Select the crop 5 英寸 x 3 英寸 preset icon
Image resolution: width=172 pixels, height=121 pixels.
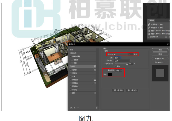(x=149, y=34)
